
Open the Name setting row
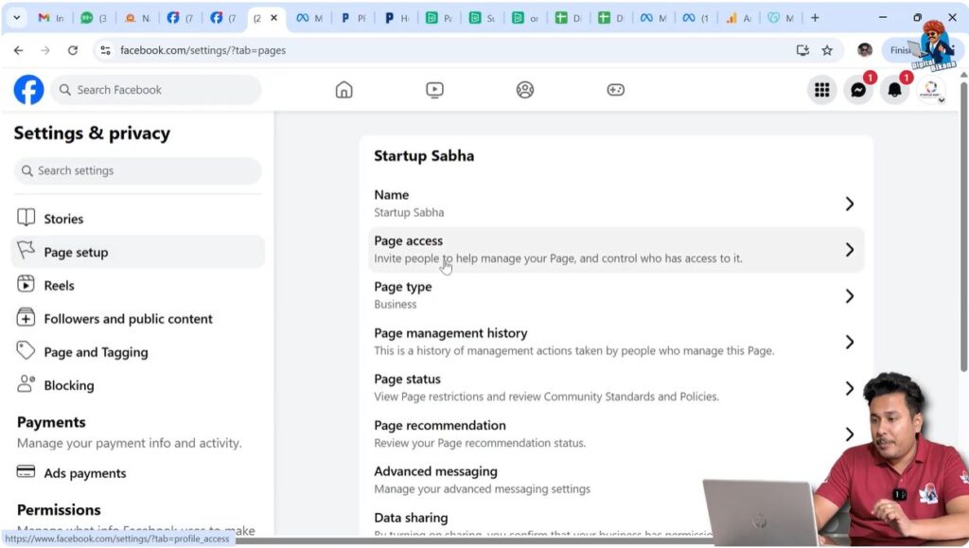[616, 203]
